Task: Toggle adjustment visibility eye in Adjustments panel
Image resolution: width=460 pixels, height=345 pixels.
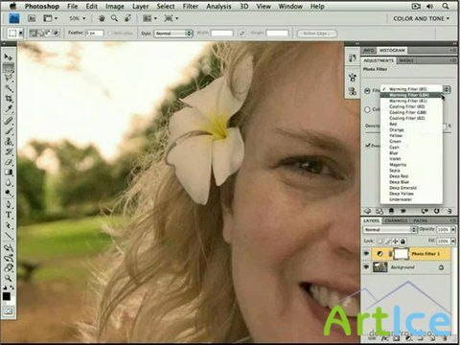Action: click(403, 211)
